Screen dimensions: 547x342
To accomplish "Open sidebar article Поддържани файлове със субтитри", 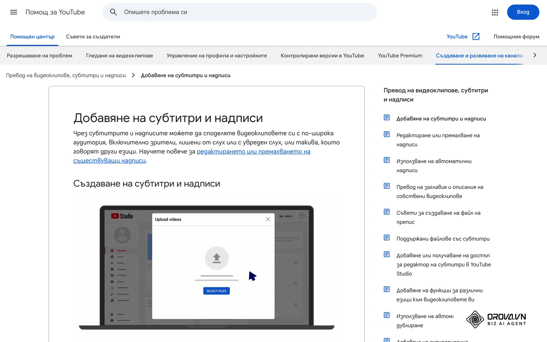I will point(443,239).
